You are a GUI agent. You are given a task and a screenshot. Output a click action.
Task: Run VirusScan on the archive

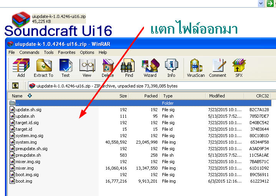pos(196,68)
